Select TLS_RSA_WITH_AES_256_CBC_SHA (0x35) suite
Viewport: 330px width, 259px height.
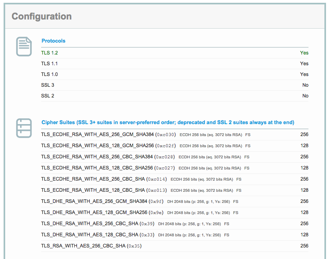[91, 246]
